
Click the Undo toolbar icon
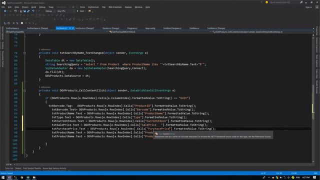point(33,11)
